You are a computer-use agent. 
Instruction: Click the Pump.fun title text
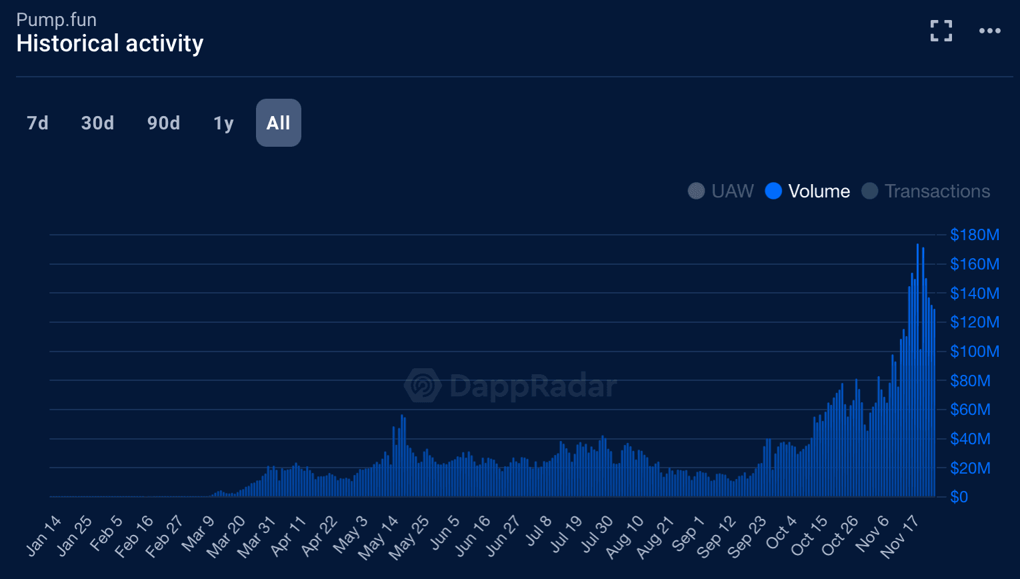[57, 19]
